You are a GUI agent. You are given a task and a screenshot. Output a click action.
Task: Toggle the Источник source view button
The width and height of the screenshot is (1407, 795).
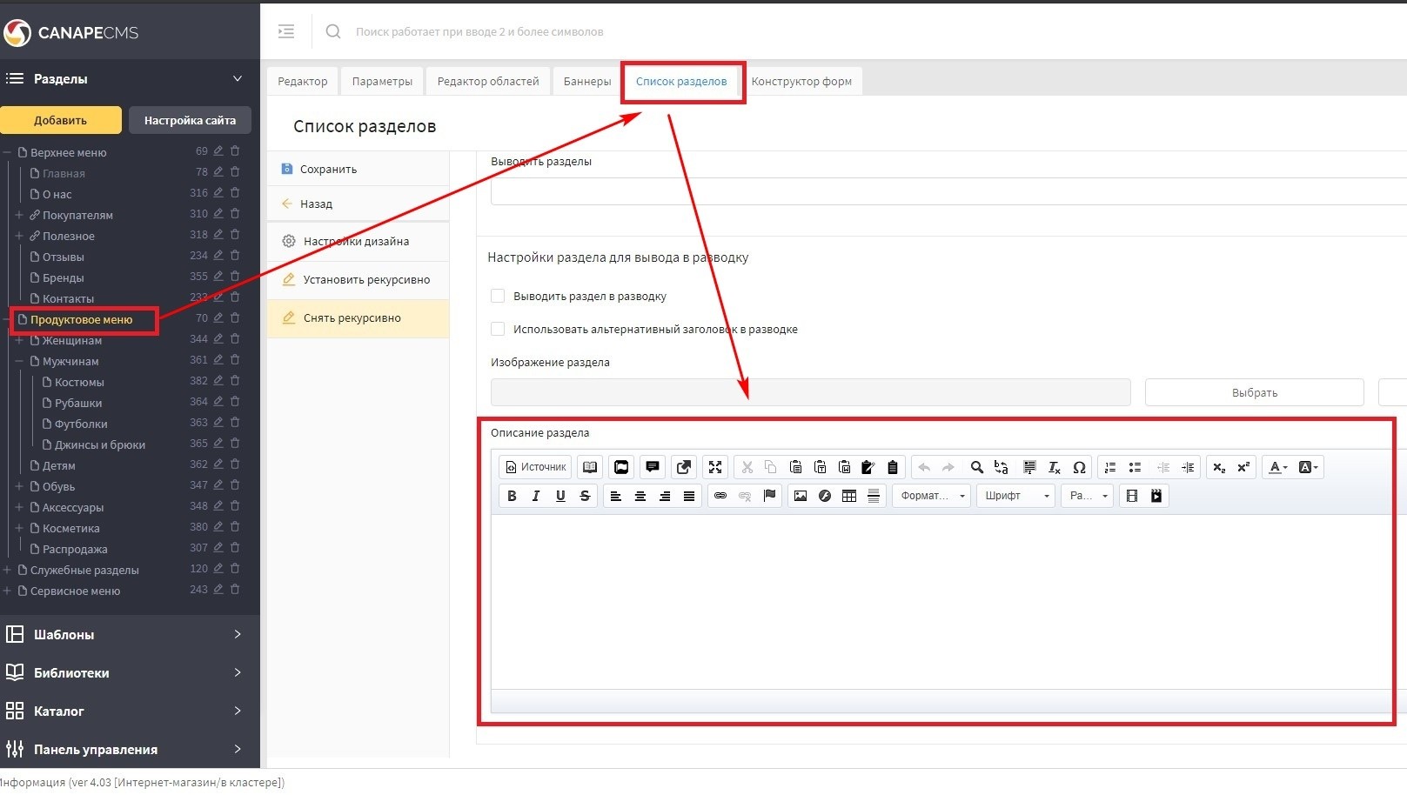click(x=535, y=467)
